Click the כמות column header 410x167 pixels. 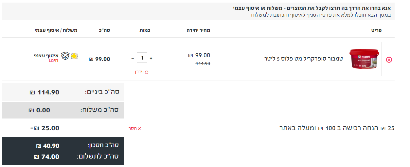click(145, 30)
